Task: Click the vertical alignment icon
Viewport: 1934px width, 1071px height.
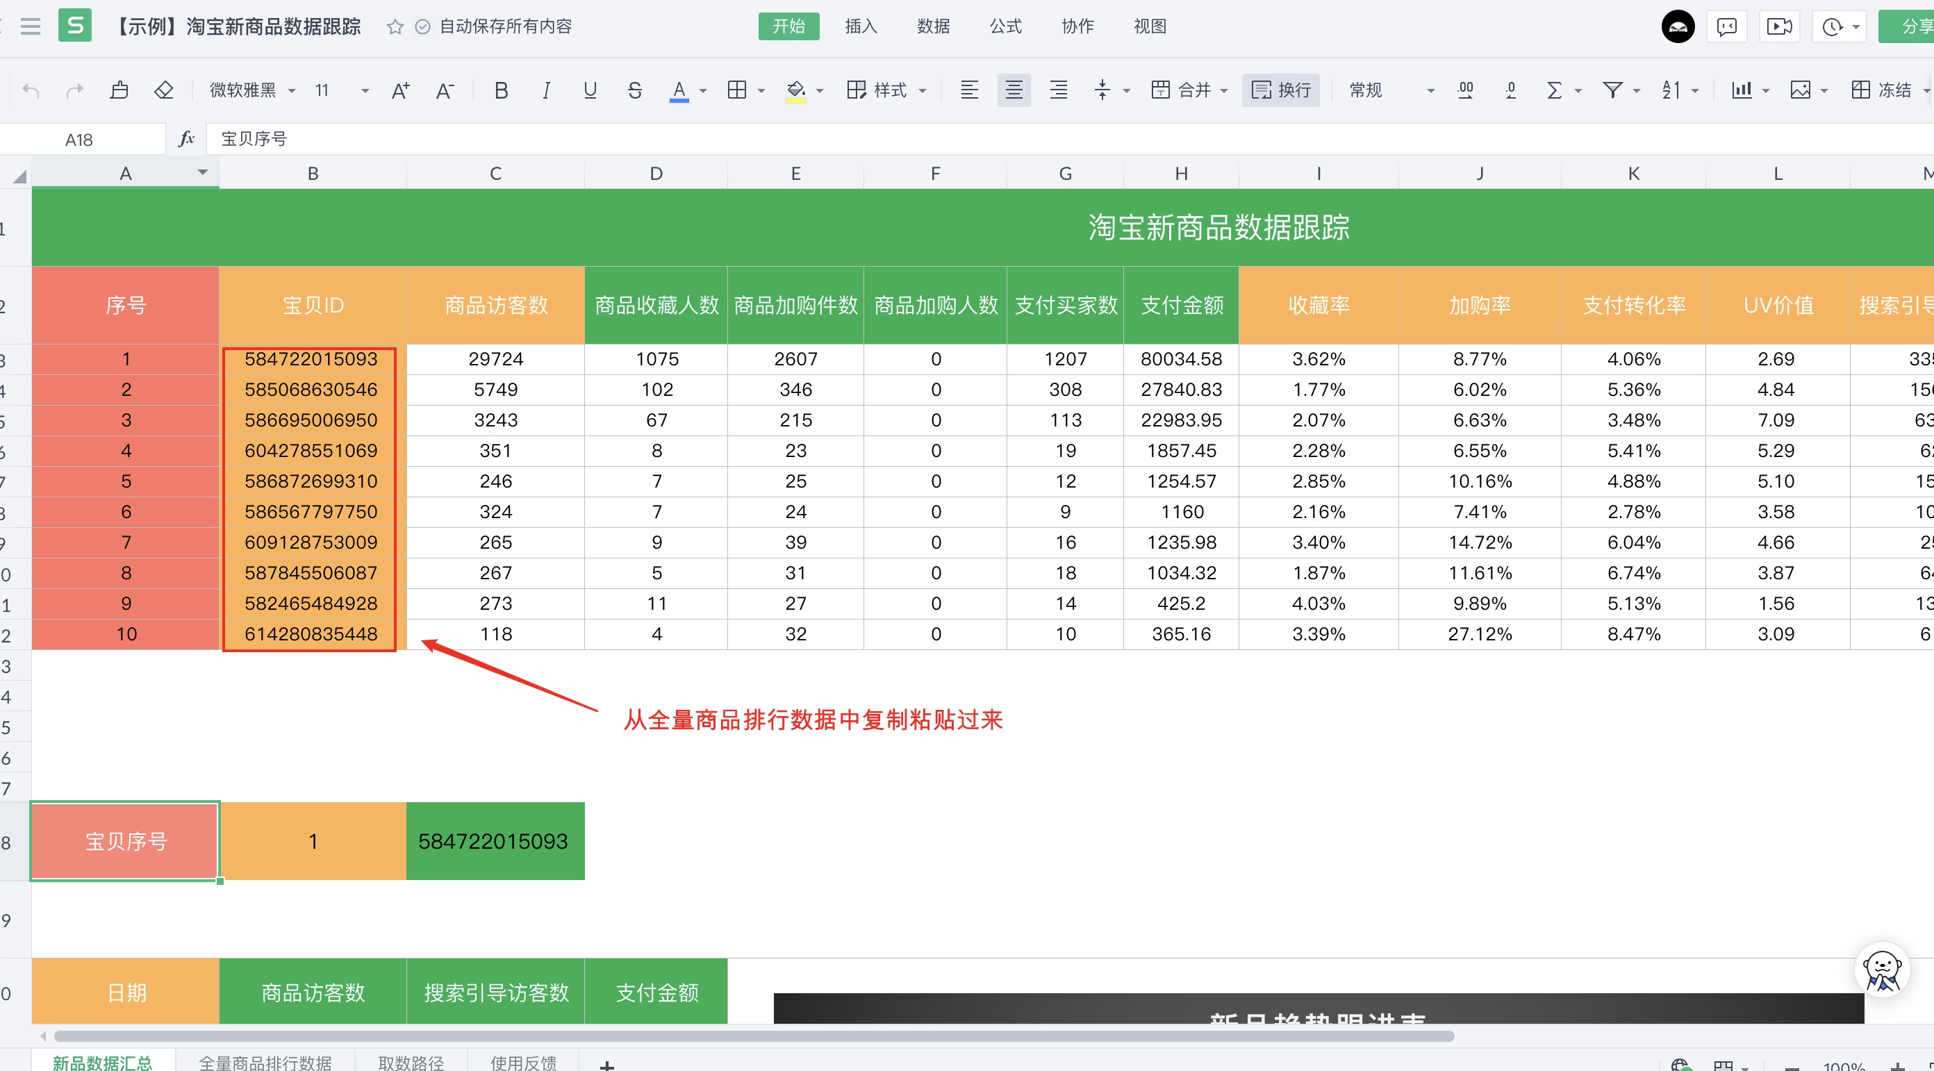Action: click(1102, 91)
